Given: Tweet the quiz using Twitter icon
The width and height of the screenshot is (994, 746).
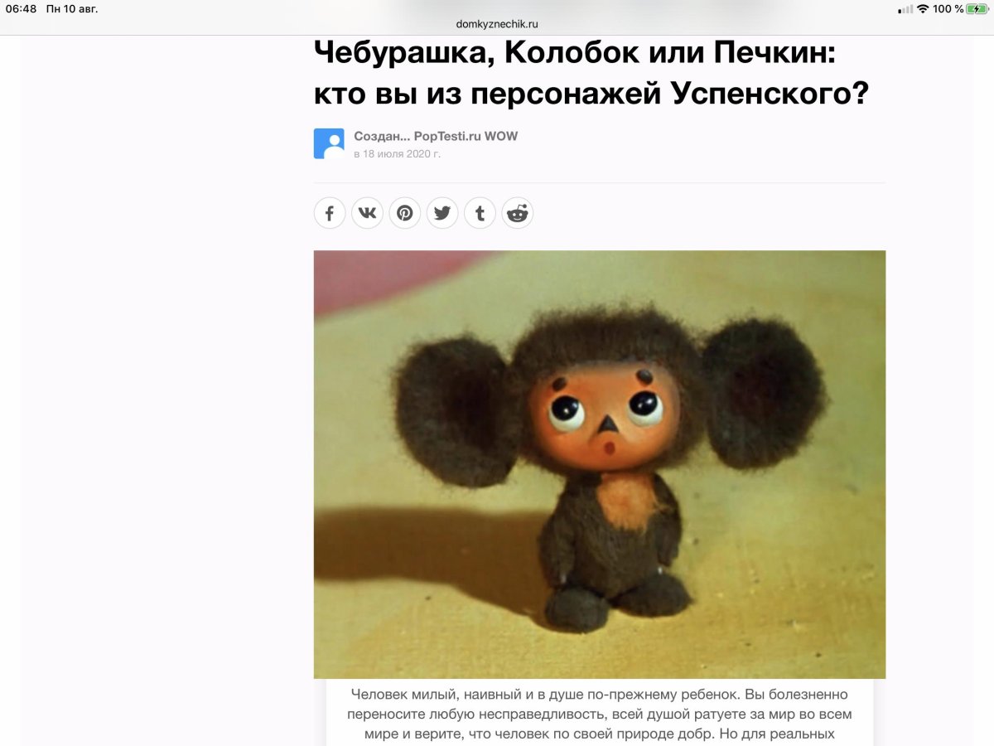Looking at the screenshot, I should [442, 214].
